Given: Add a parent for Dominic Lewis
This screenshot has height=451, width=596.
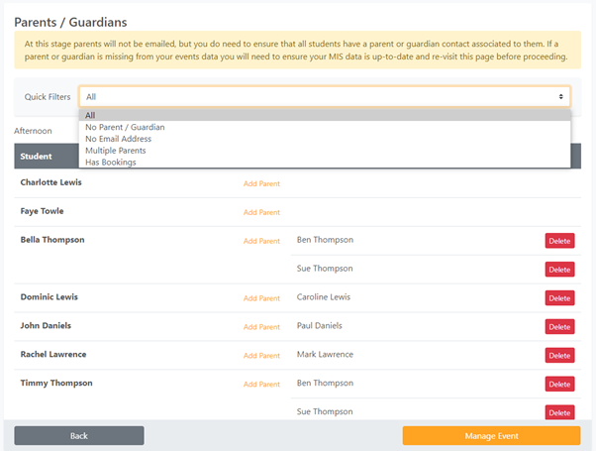Looking at the screenshot, I should pyautogui.click(x=261, y=298).
